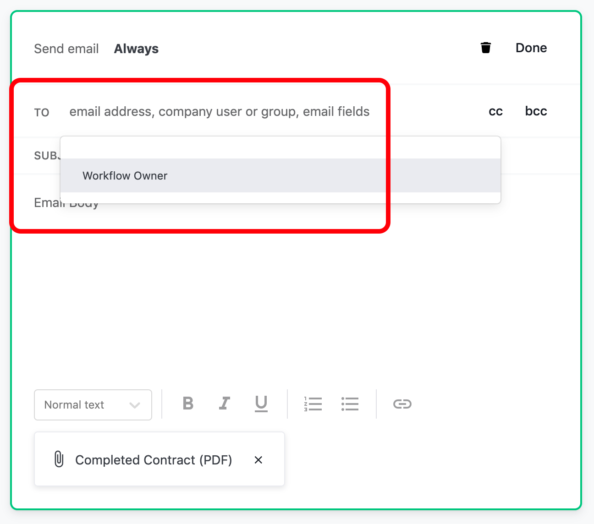Click the paperclip attachment icon

tap(59, 459)
